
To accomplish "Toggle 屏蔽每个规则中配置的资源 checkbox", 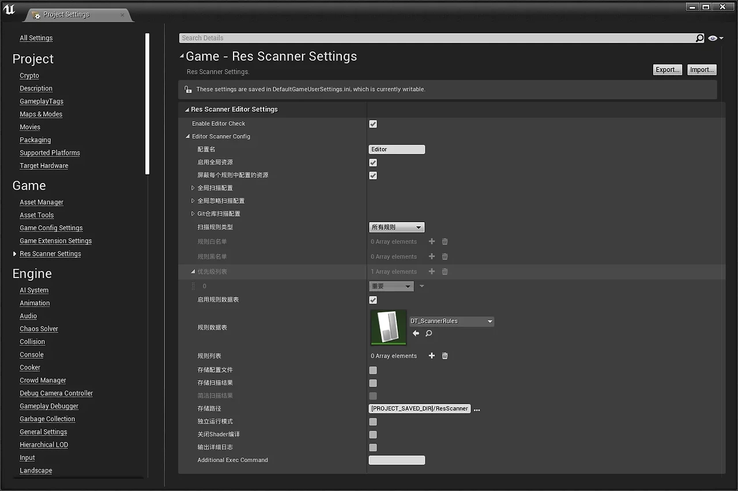I will point(373,175).
